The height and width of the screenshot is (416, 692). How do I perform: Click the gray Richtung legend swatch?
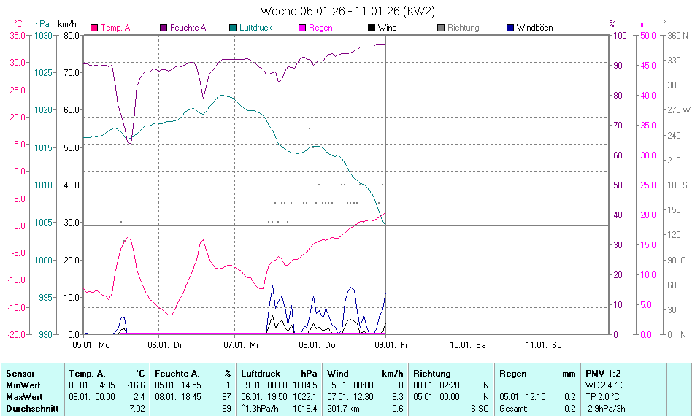click(441, 28)
